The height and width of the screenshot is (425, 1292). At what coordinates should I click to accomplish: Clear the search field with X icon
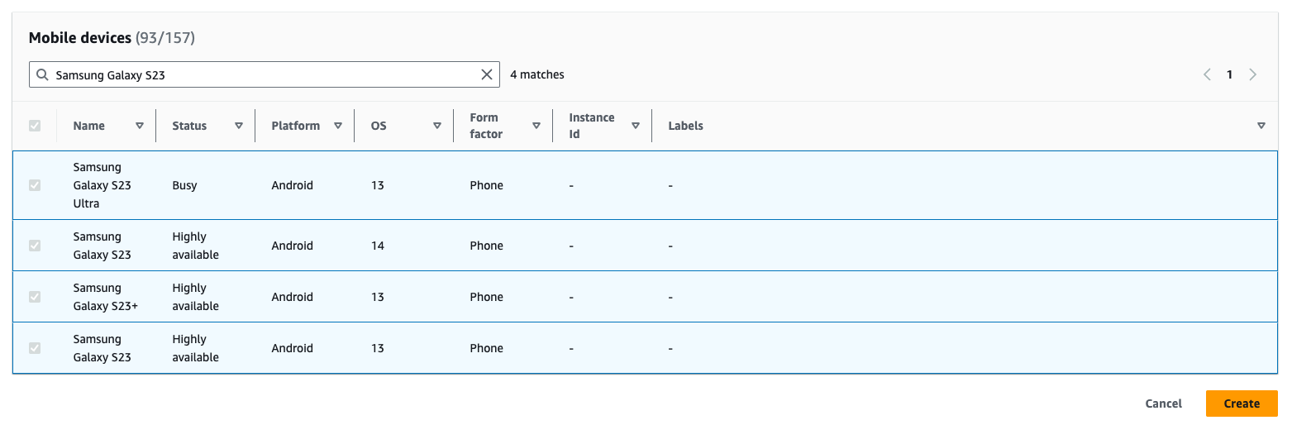(x=487, y=74)
